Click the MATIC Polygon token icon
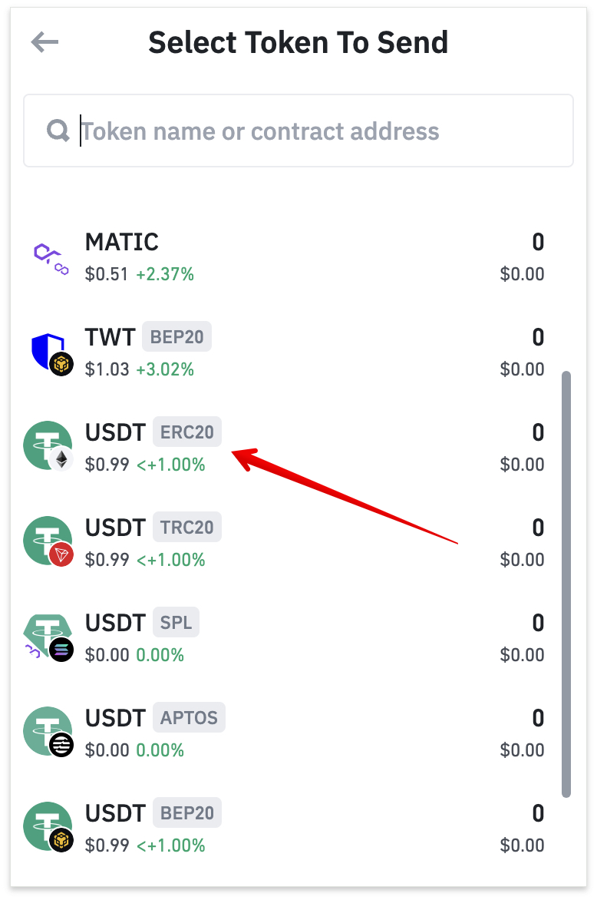 tap(51, 259)
